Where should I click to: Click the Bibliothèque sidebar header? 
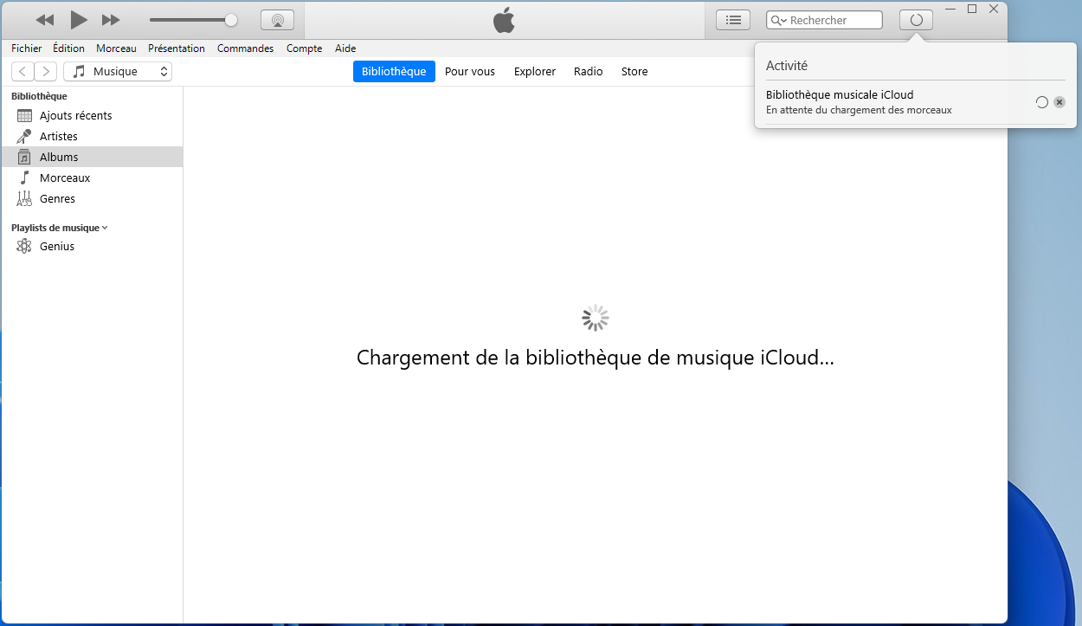39,96
